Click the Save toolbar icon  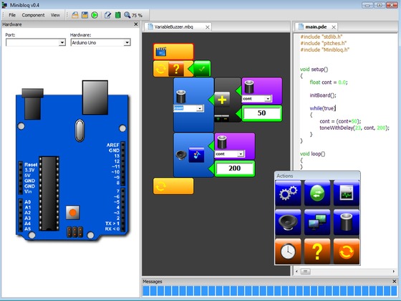coord(84,15)
